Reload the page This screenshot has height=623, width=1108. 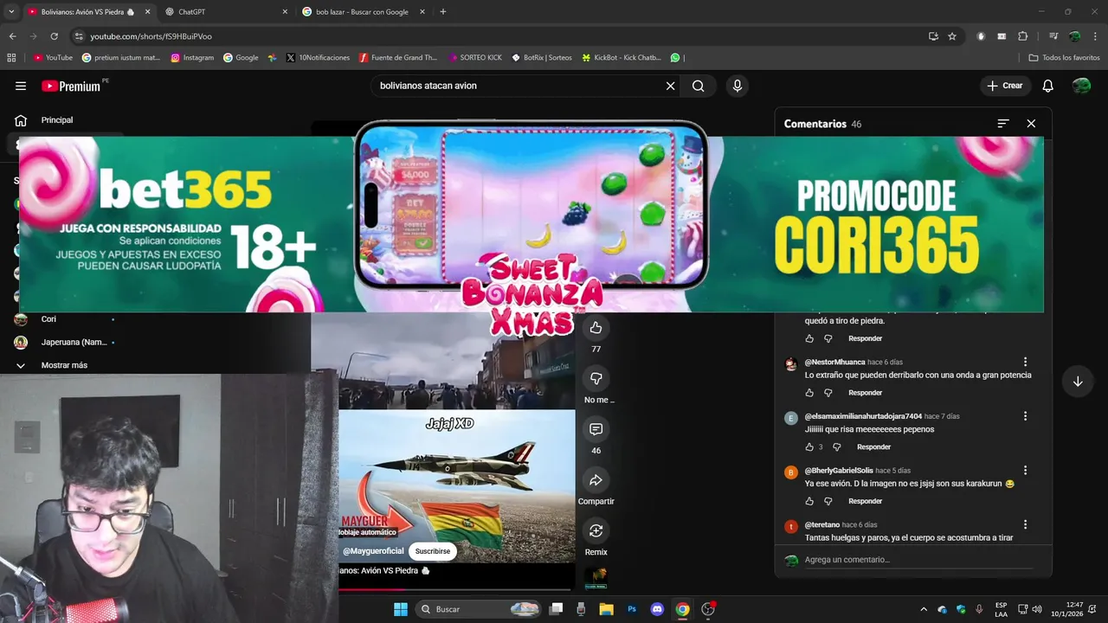(x=54, y=36)
